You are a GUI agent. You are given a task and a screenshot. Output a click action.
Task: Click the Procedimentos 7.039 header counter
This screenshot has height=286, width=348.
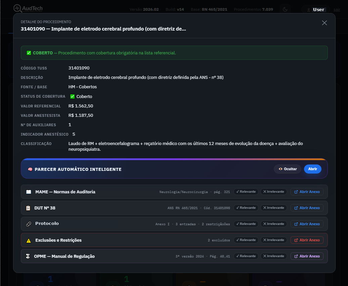click(x=254, y=9)
